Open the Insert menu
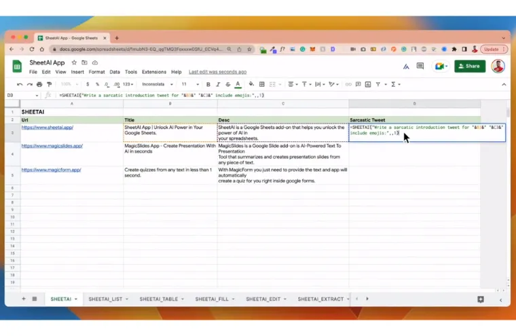Image resolution: width=516 pixels, height=336 pixels. (x=77, y=72)
